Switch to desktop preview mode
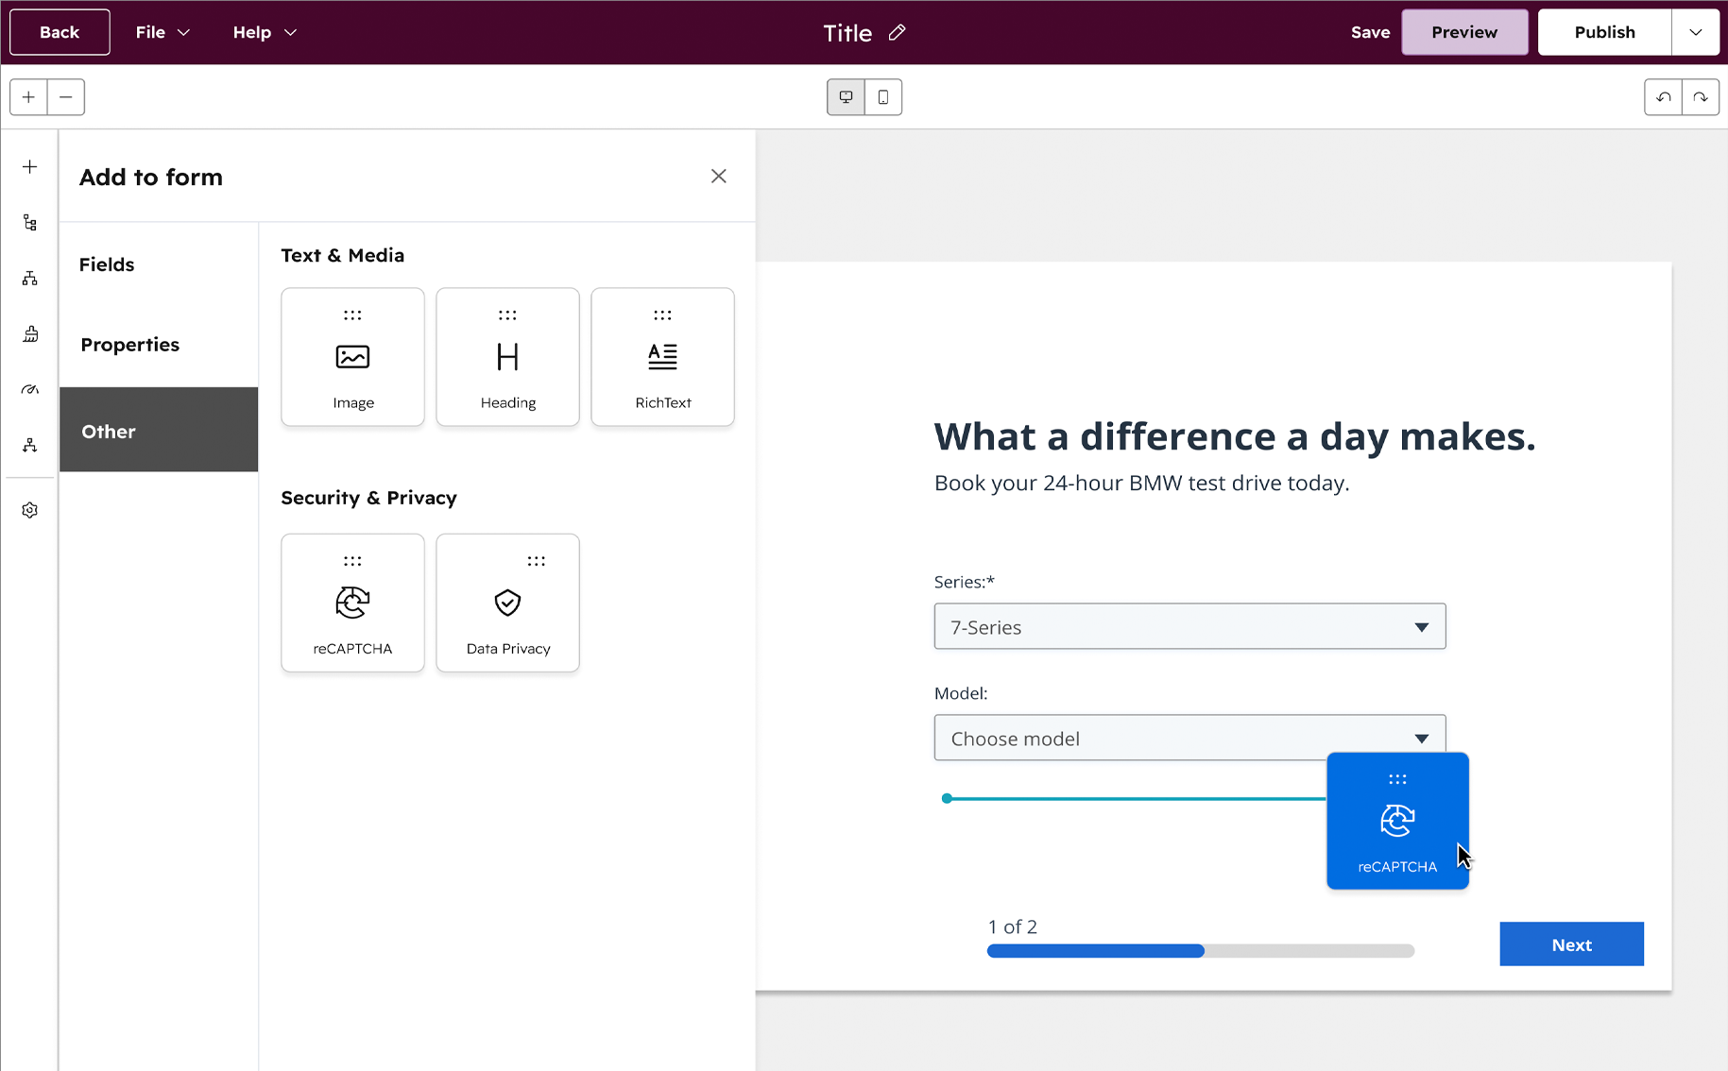 846,97
